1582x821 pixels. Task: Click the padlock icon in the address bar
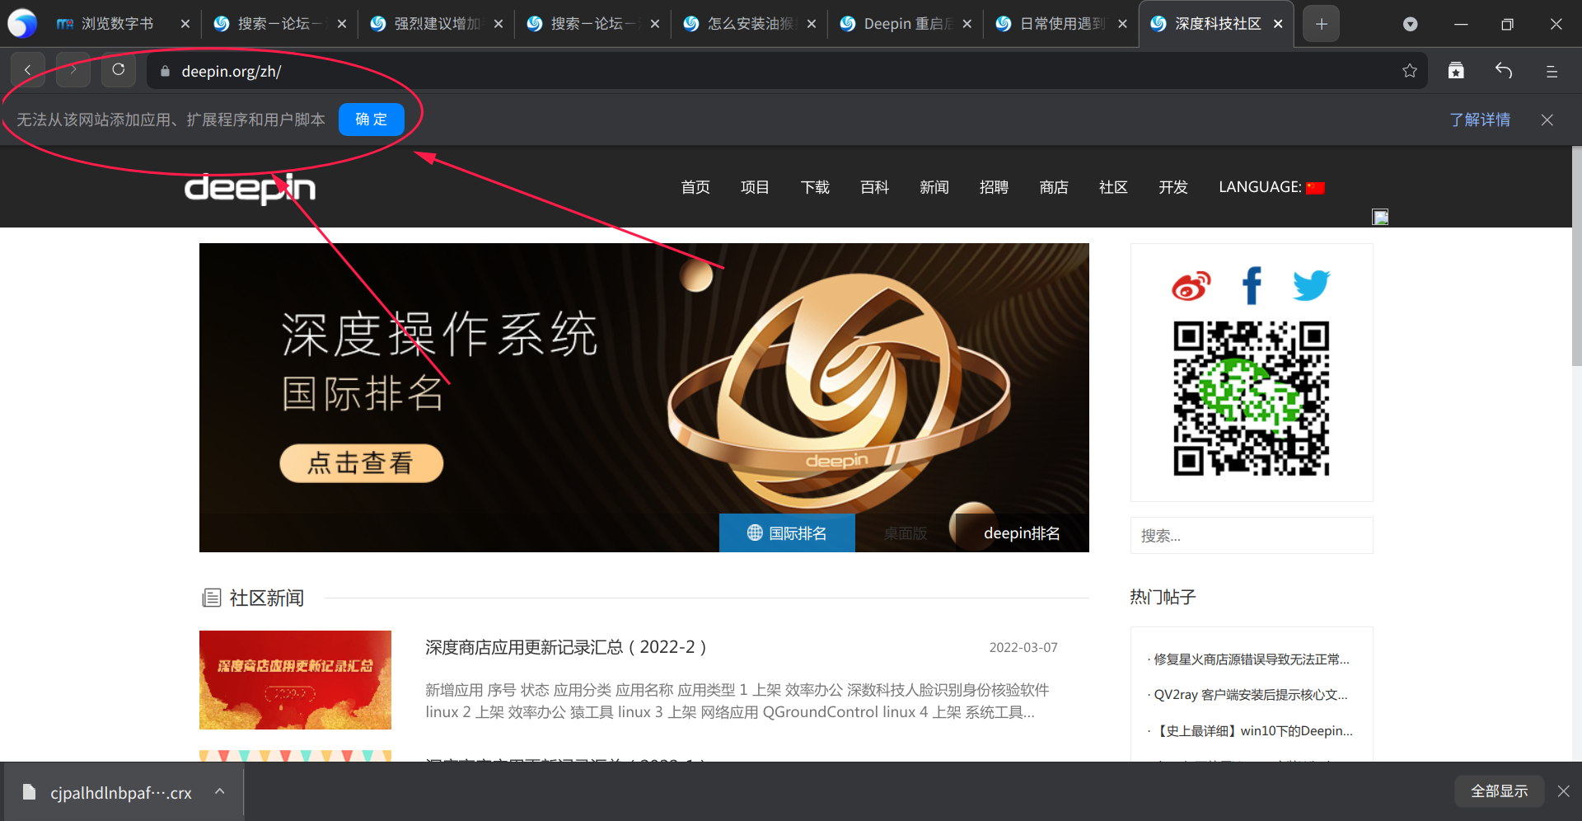coord(163,71)
